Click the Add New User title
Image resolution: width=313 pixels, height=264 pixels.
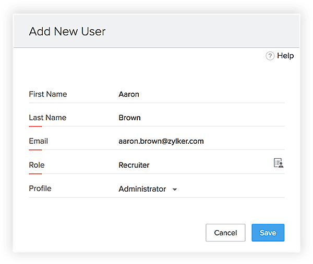[67, 31]
